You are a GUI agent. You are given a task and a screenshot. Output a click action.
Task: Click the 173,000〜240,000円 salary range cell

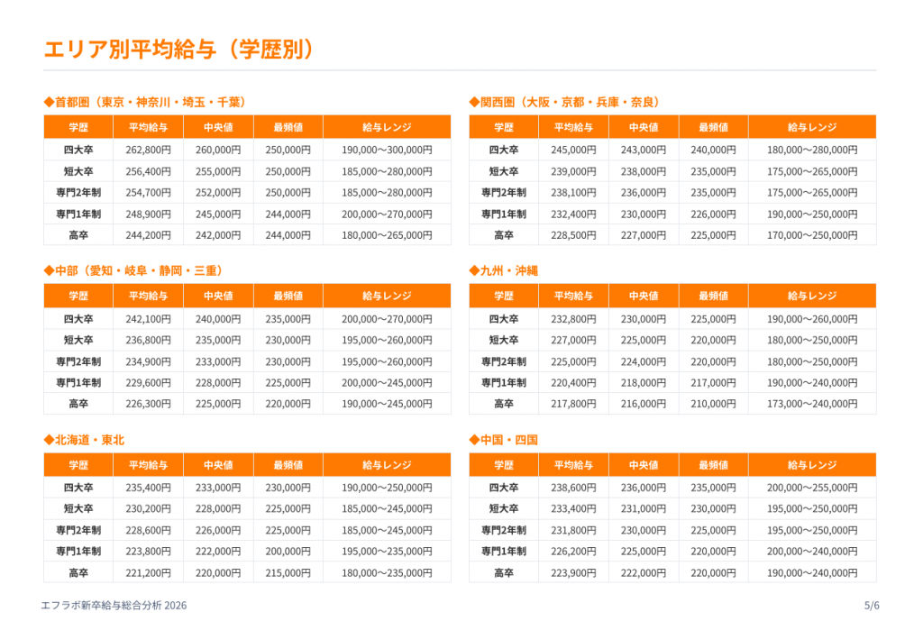tap(811, 404)
